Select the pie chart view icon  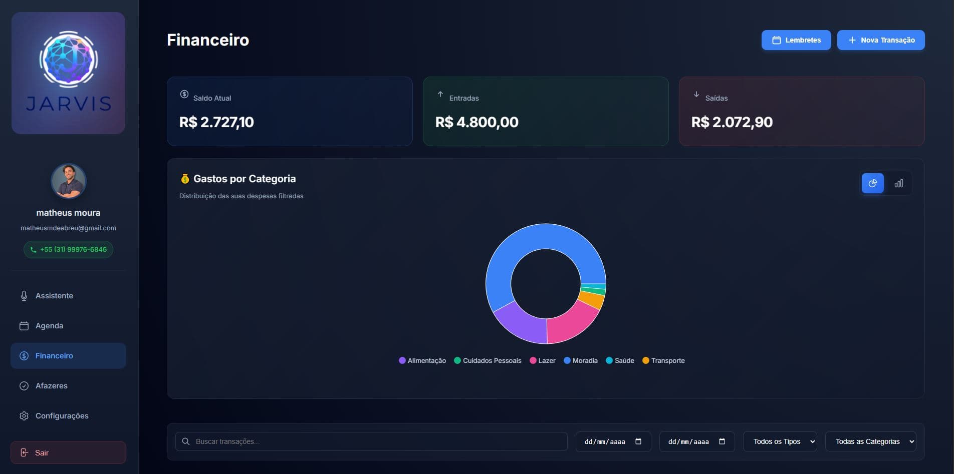tap(872, 183)
